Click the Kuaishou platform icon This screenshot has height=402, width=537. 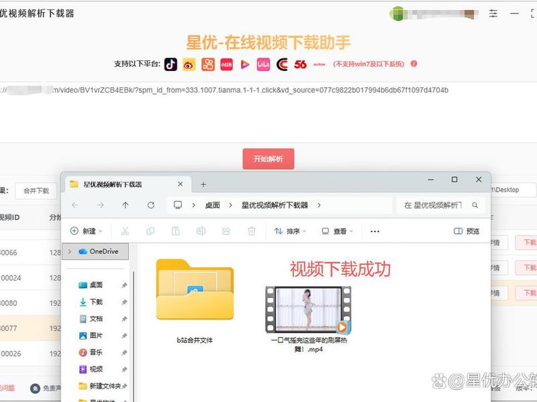(x=208, y=64)
